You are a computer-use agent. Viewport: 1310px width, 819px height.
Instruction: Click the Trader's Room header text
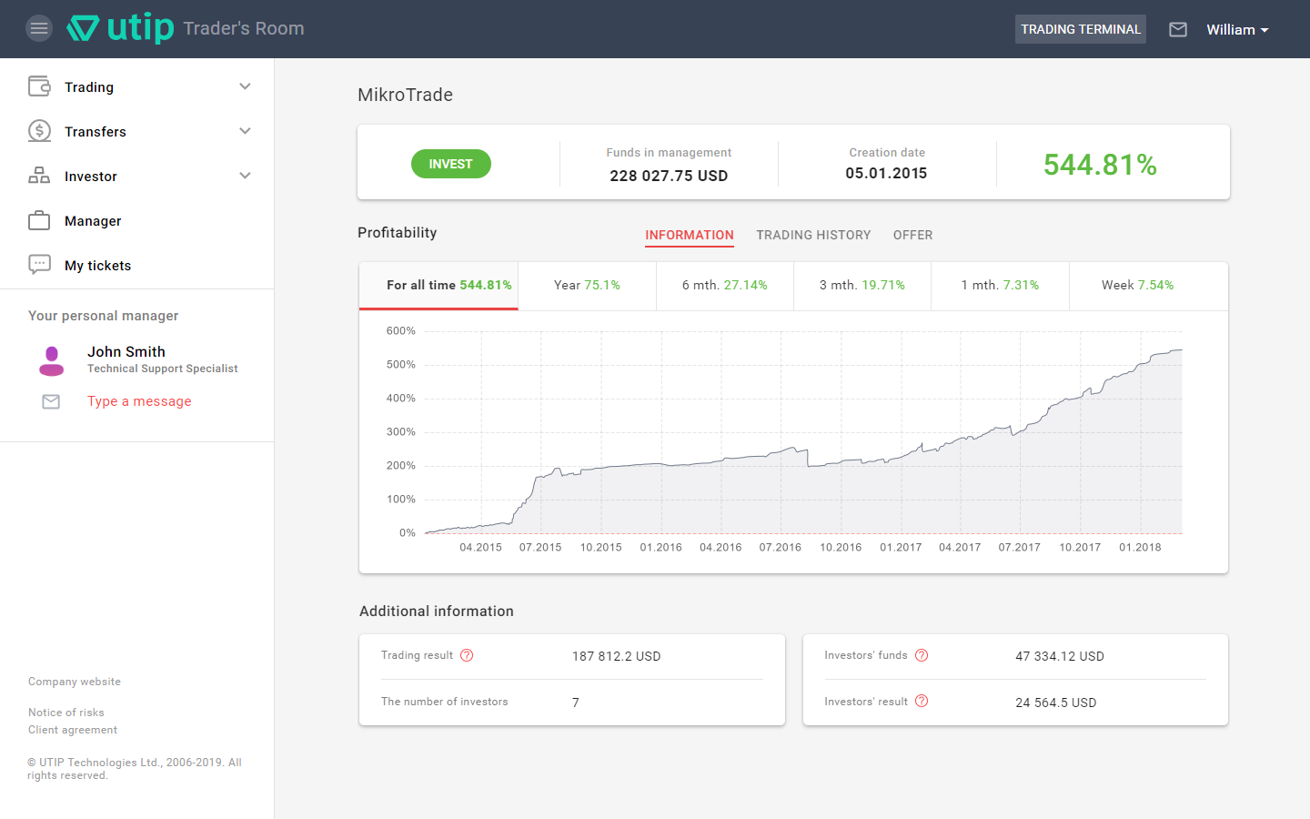coord(244,28)
